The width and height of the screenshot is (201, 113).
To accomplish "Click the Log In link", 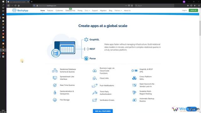I will point(184,10).
